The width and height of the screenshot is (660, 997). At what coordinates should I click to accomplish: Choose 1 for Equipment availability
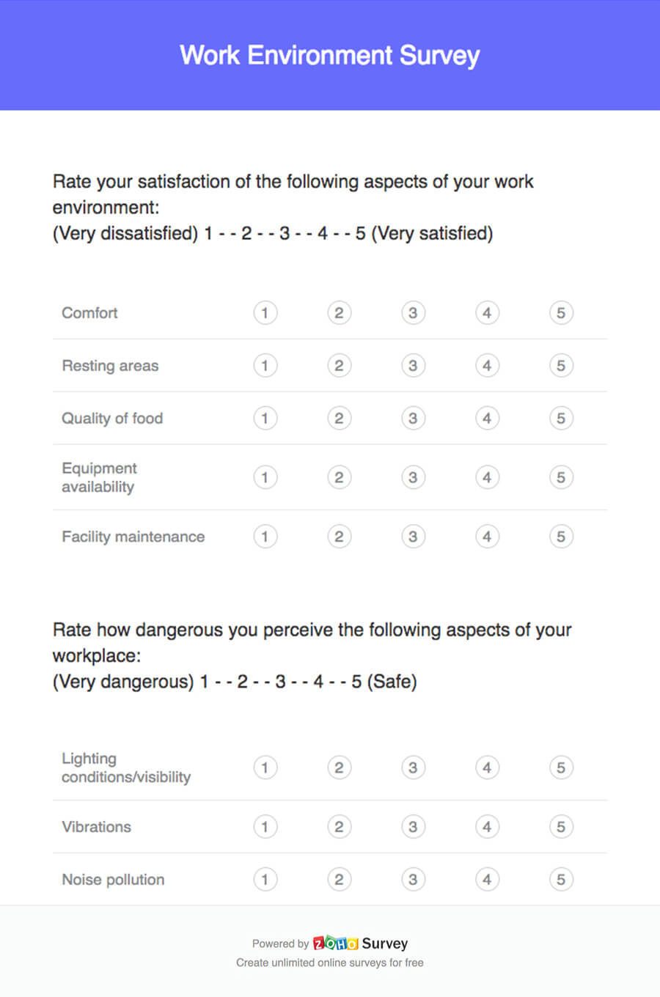(265, 477)
